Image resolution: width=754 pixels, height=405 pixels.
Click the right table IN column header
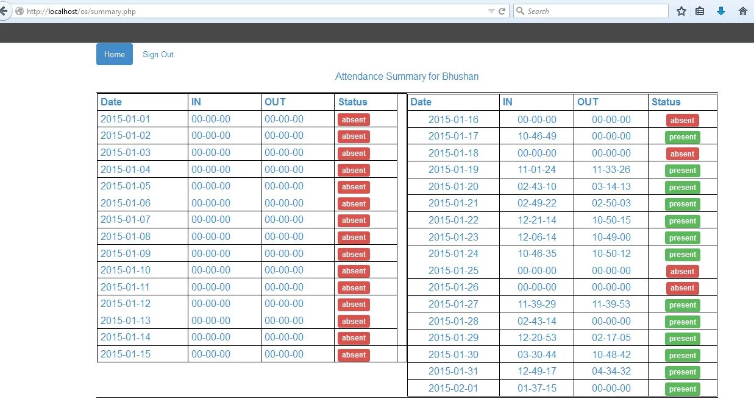(x=508, y=102)
